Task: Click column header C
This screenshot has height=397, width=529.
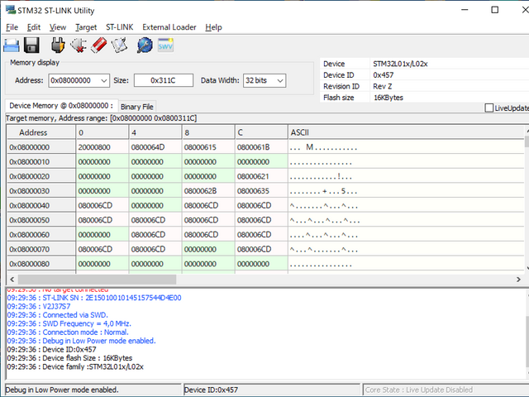Action: (261, 132)
